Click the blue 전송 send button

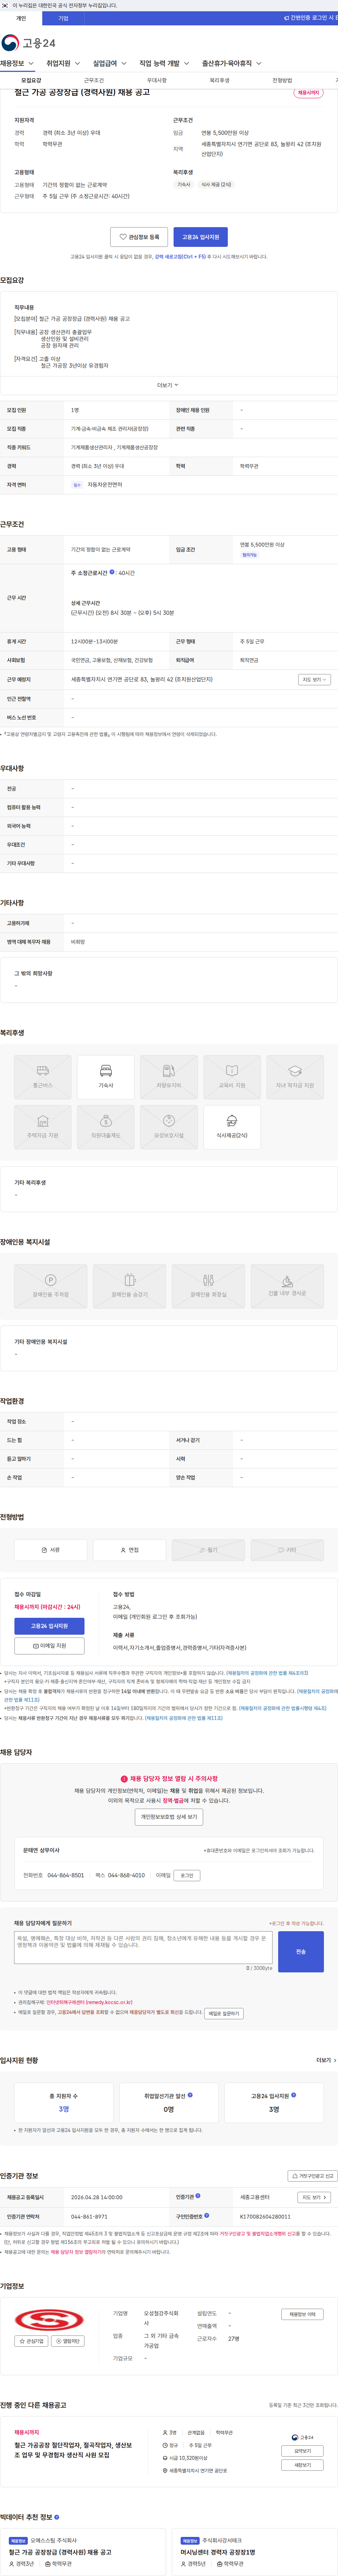click(301, 1952)
